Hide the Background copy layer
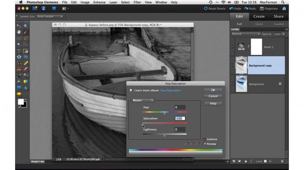The height and width of the screenshot is (170, 304). coord(232,65)
